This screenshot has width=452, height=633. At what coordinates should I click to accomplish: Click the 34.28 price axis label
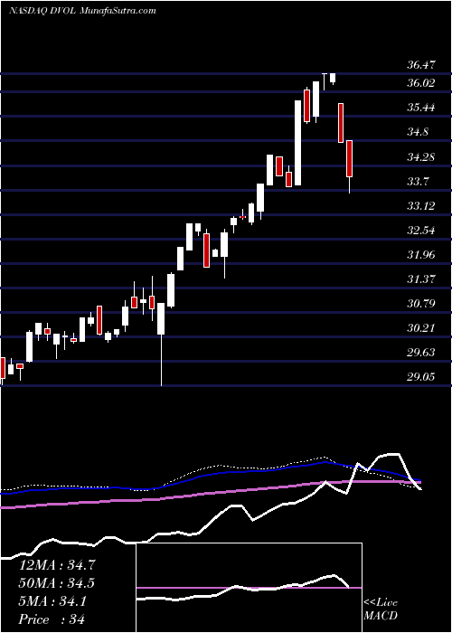click(421, 156)
